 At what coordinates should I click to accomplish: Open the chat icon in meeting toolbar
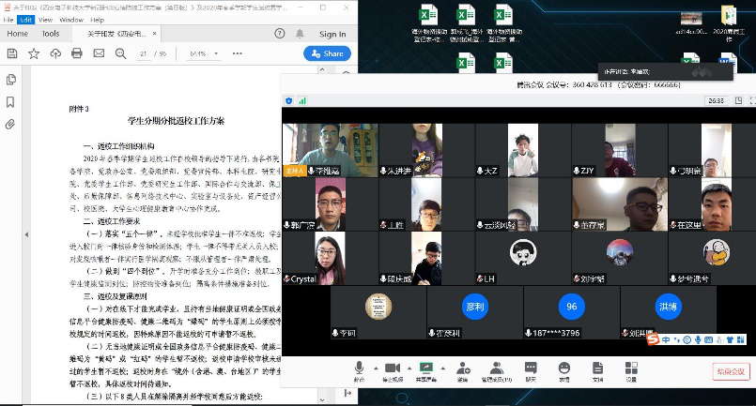pyautogui.click(x=531, y=368)
